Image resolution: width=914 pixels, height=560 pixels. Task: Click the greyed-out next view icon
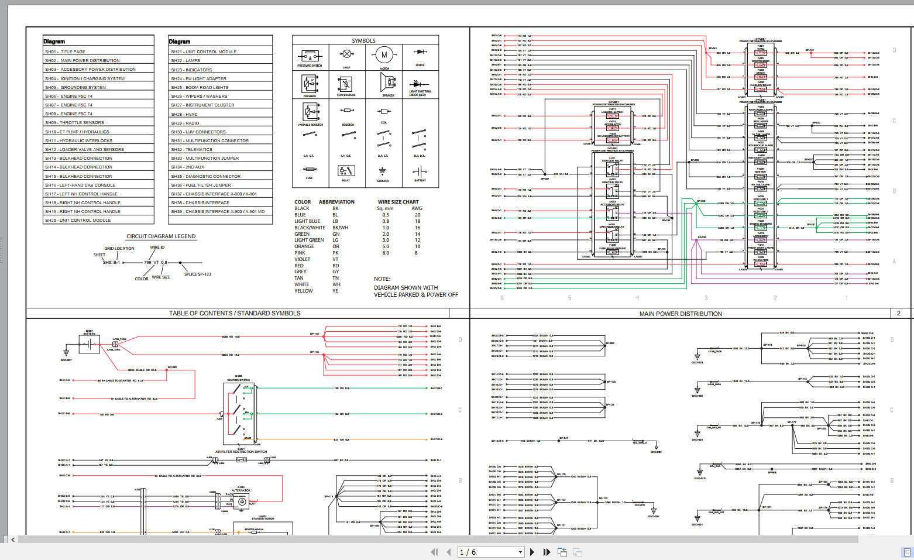coord(578,552)
